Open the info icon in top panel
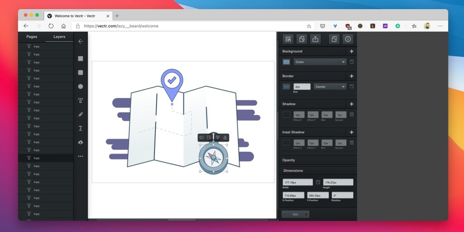Image resolution: width=464 pixels, height=232 pixels. [x=348, y=39]
